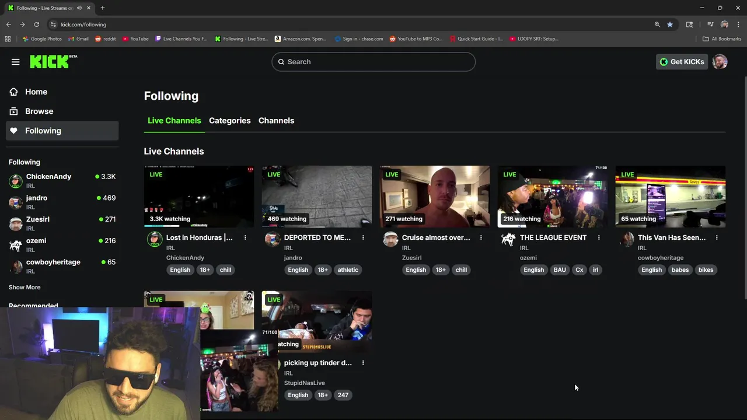Open the StupidNasLive channel name link

[x=305, y=383]
